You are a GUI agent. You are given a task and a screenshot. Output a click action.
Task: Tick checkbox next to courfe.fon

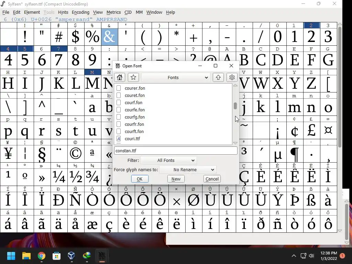pos(119,110)
